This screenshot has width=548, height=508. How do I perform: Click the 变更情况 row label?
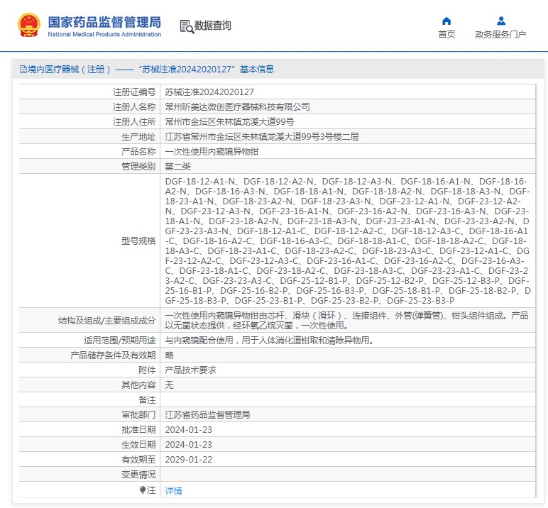pyautogui.click(x=138, y=475)
